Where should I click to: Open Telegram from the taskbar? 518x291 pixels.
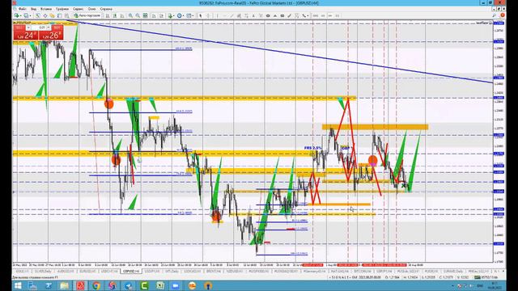(129, 285)
